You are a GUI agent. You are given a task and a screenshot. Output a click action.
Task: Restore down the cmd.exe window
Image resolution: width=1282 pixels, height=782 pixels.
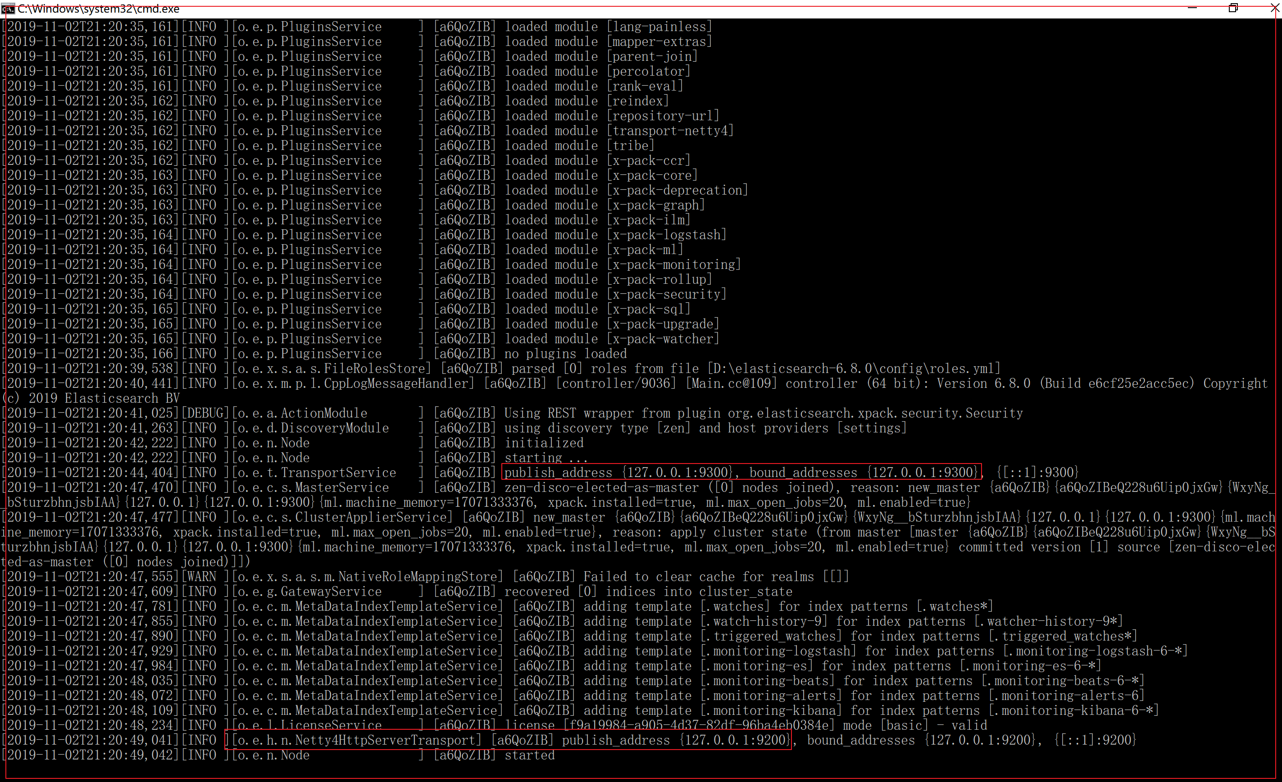[1233, 8]
